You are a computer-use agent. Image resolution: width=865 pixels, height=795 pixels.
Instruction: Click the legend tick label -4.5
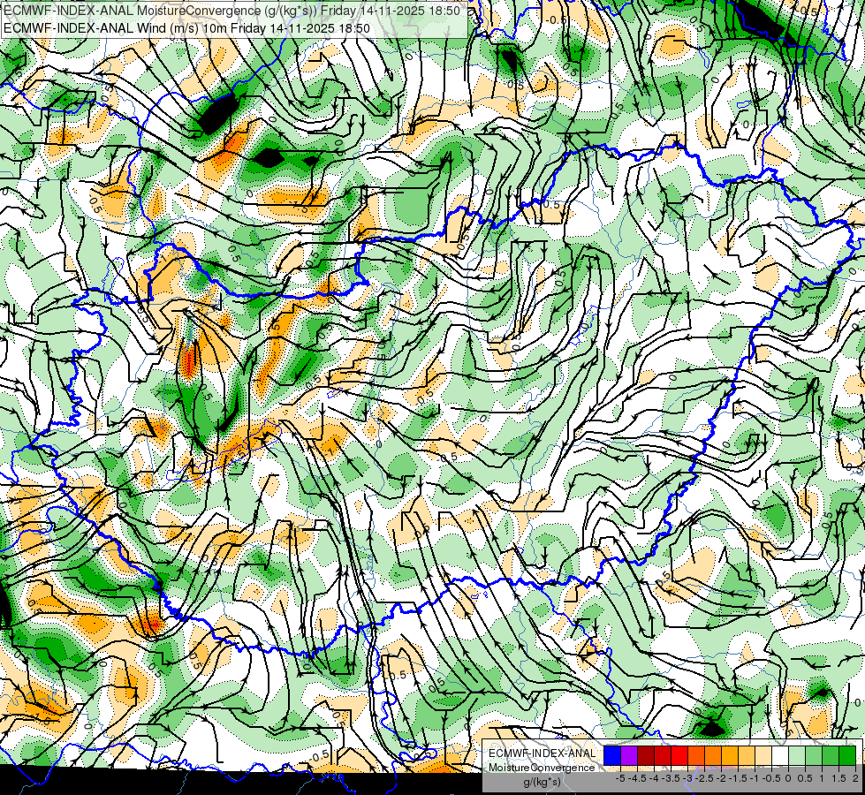pos(637,778)
